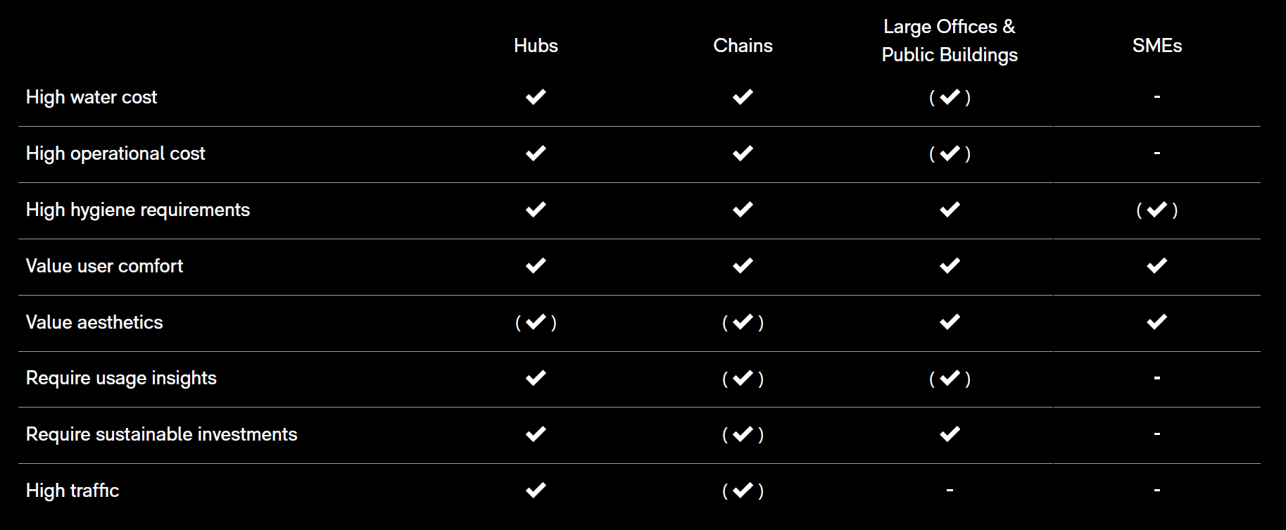The height and width of the screenshot is (530, 1286).
Task: Click parenthesized Chains checkmark in High traffic row
Action: pyautogui.click(x=743, y=490)
